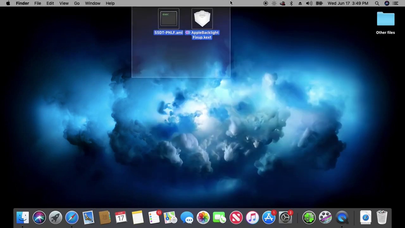This screenshot has height=228, width=405.
Task: Open the brightness menu bar icon
Action: click(274, 3)
